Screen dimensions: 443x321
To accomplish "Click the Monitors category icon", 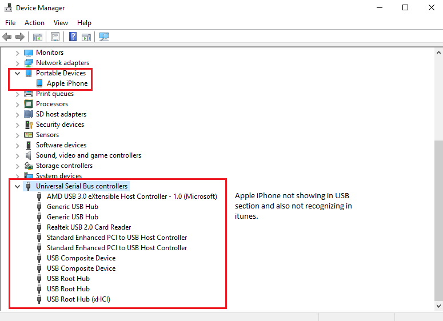I will [29, 53].
